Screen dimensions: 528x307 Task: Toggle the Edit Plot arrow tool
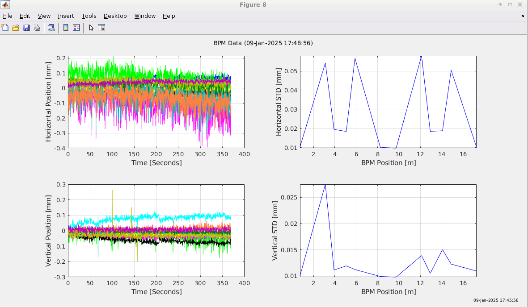[91, 28]
